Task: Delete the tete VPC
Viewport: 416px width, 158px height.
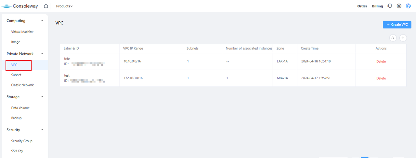Action: tap(381, 62)
